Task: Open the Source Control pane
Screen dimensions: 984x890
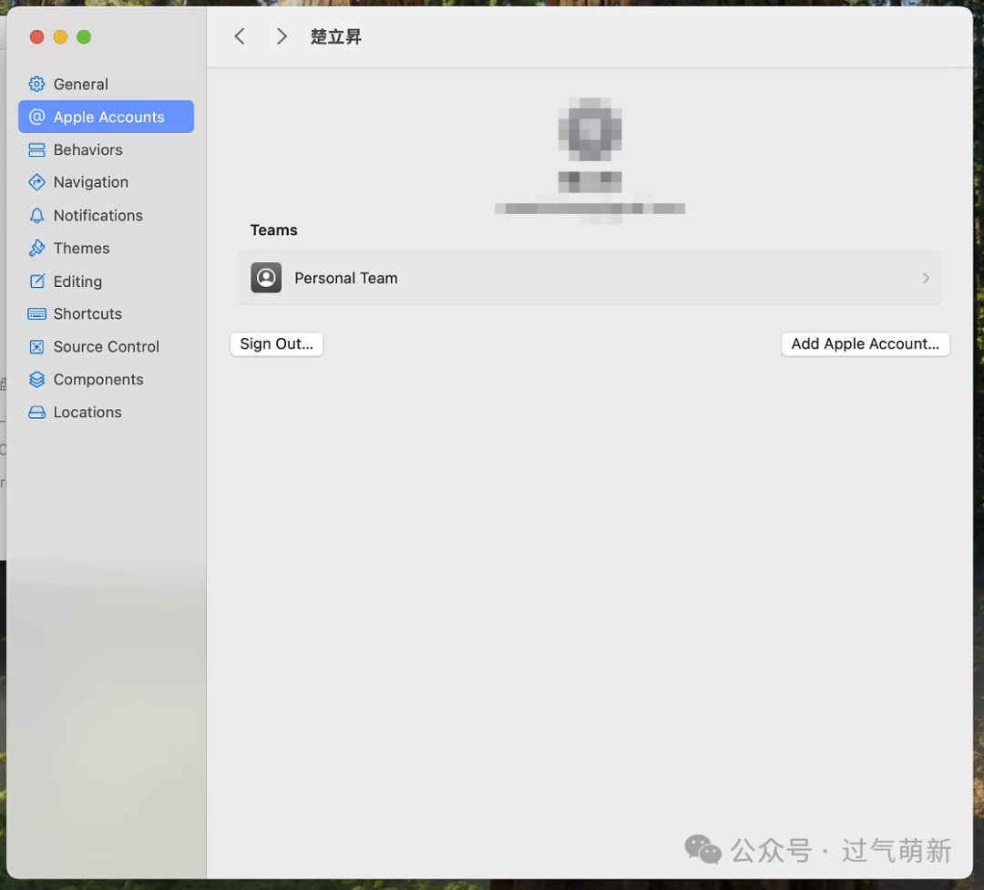Action: click(106, 346)
